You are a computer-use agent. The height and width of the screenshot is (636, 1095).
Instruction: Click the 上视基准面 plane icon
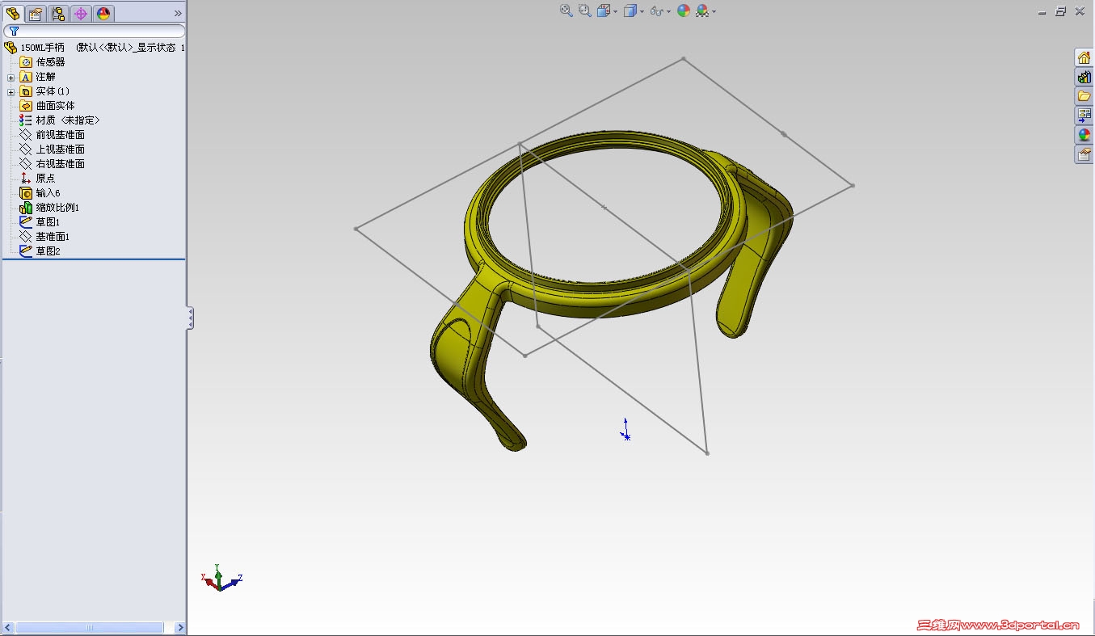click(x=26, y=150)
